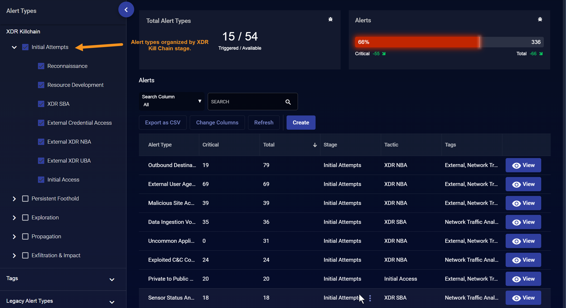Enable the Persistent Foothold checkbox
The image size is (566, 308).
click(25, 199)
